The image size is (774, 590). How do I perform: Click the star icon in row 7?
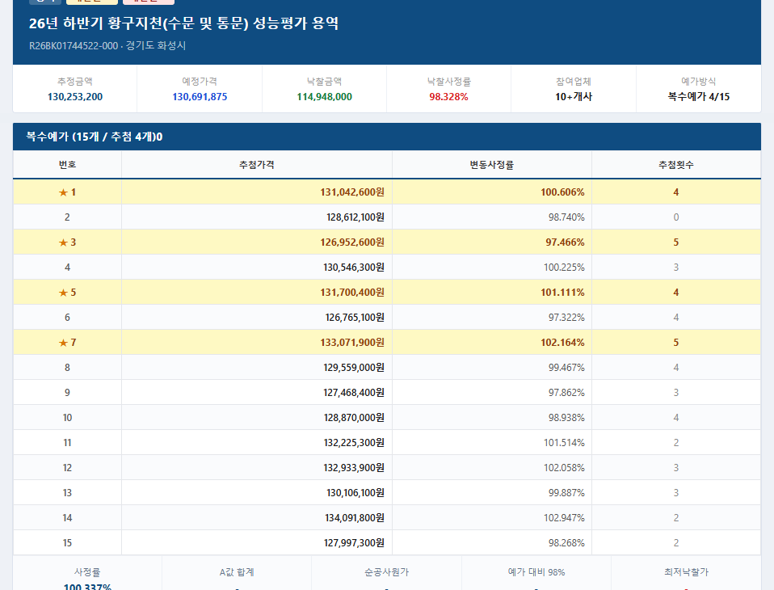click(x=63, y=343)
